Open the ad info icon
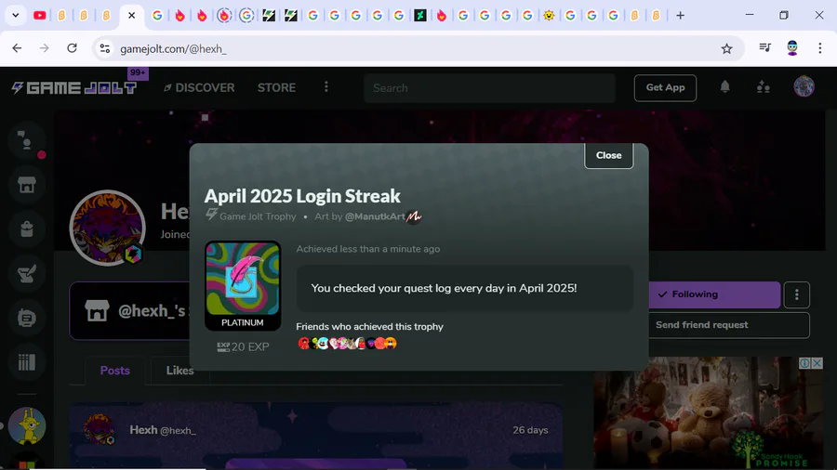Image resolution: width=837 pixels, height=470 pixels. 804,363
